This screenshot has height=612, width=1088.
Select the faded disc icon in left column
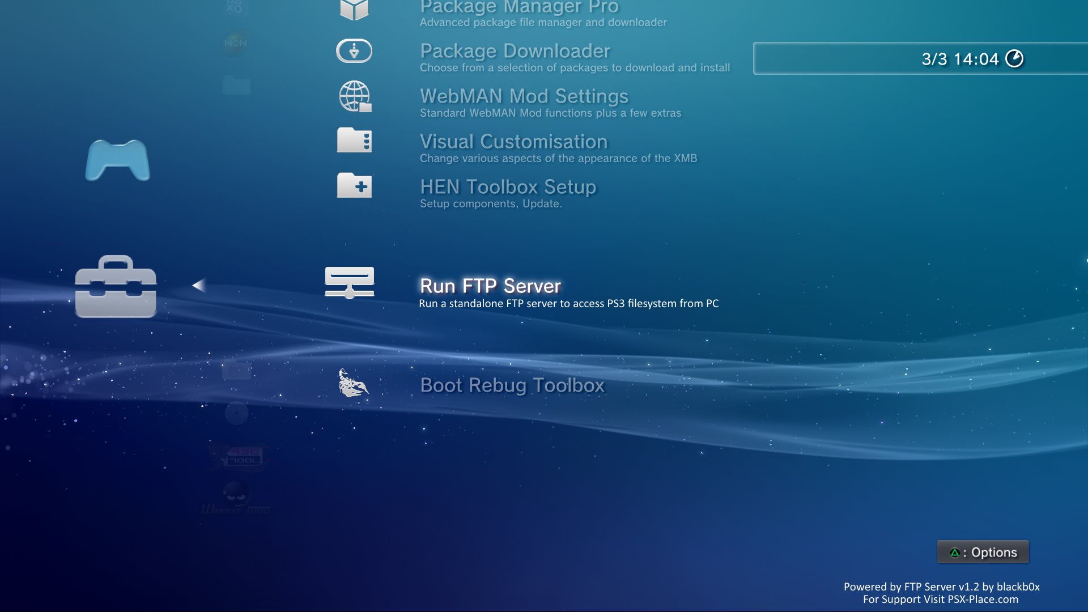pyautogui.click(x=236, y=413)
